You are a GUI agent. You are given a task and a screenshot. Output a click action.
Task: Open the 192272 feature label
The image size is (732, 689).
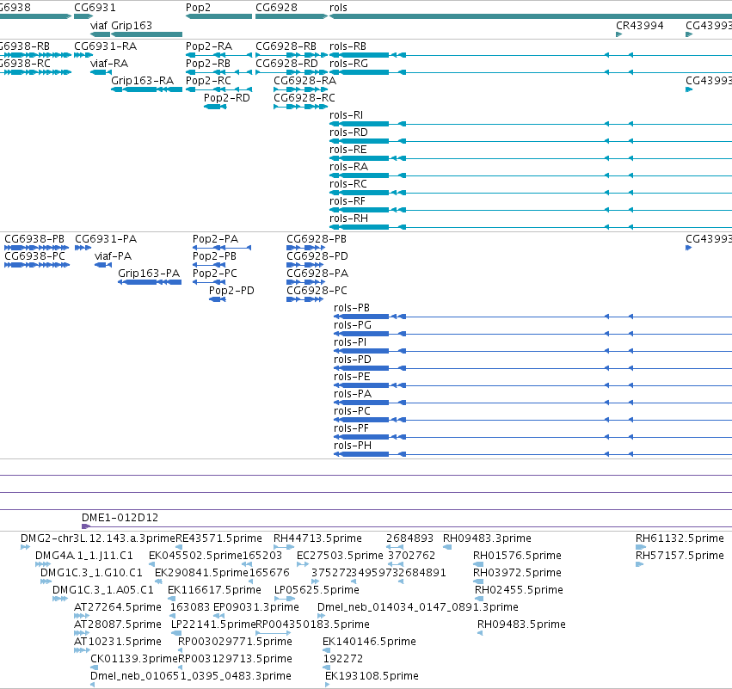tap(343, 660)
